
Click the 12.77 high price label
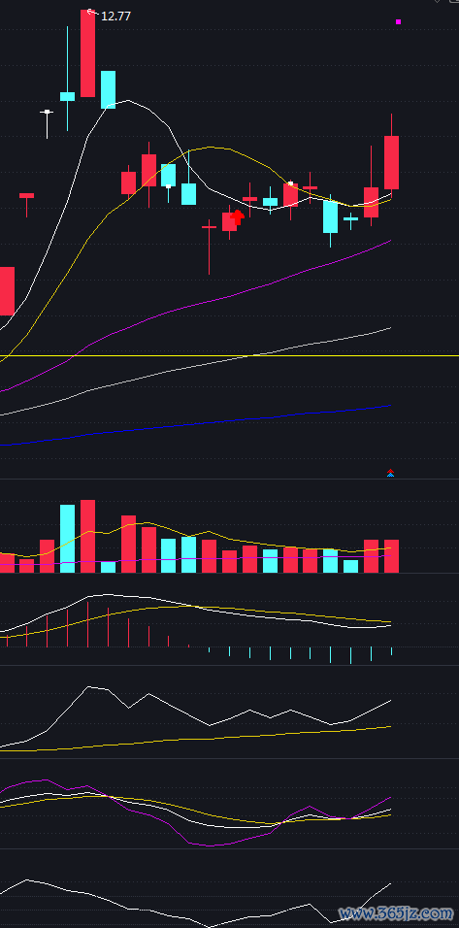point(115,17)
